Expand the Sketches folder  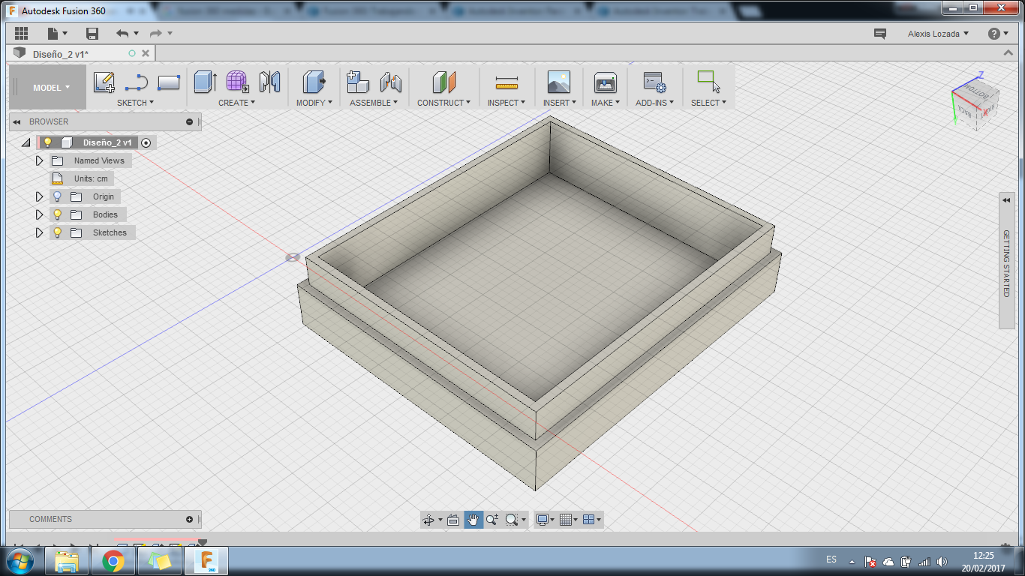40,232
